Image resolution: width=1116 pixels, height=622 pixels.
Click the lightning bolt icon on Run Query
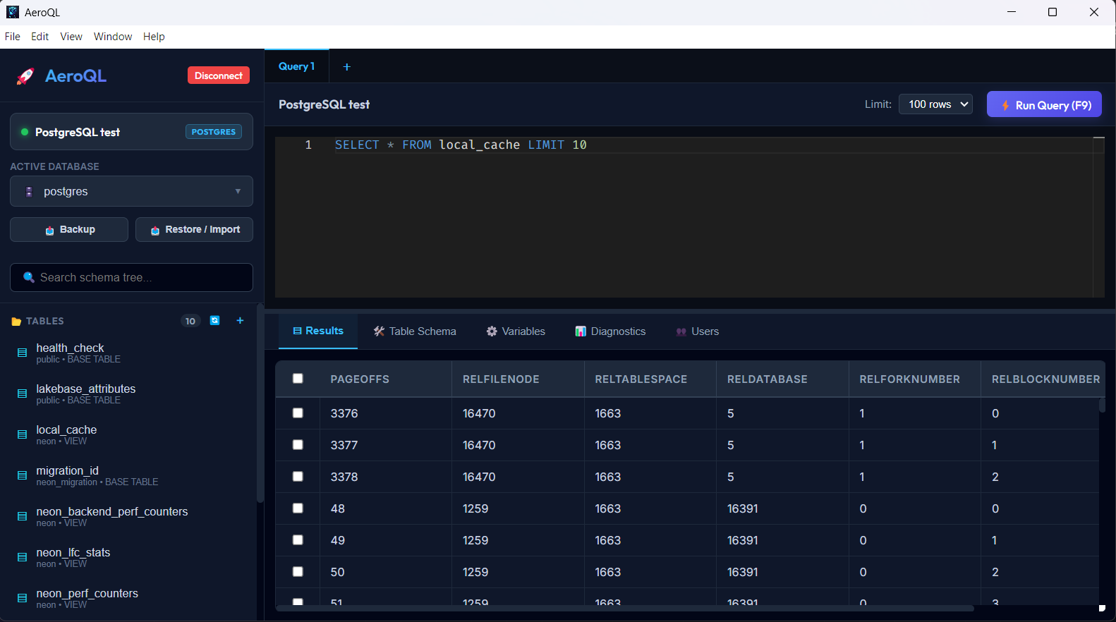click(1005, 105)
